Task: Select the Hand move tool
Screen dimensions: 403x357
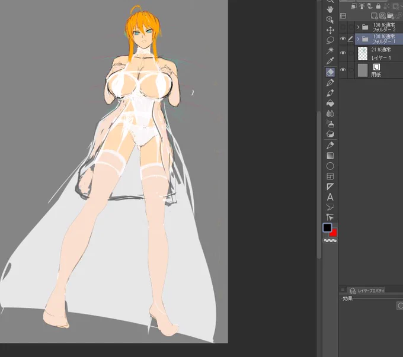Action: click(330, 9)
